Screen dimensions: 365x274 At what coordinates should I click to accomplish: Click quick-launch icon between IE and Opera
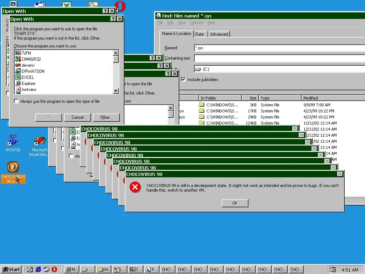pyautogui.click(x=46, y=270)
